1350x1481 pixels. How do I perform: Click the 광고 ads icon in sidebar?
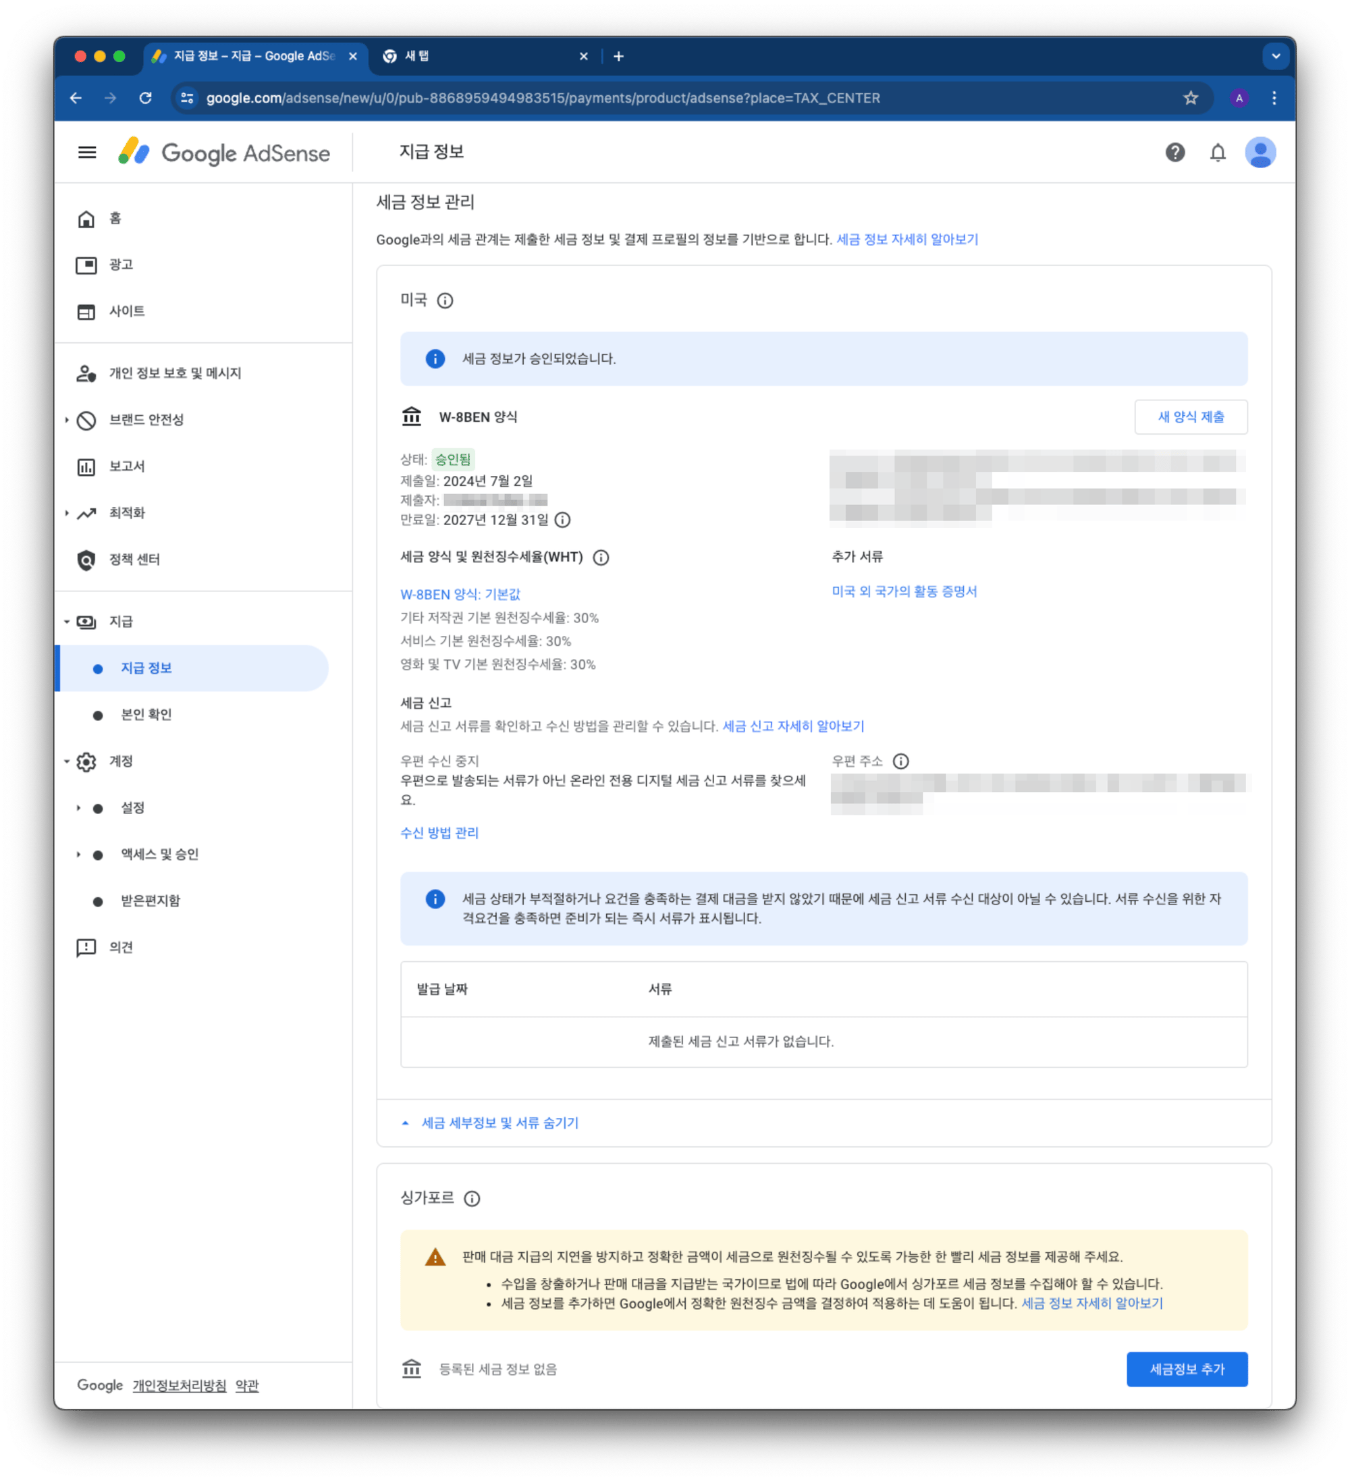(x=86, y=265)
